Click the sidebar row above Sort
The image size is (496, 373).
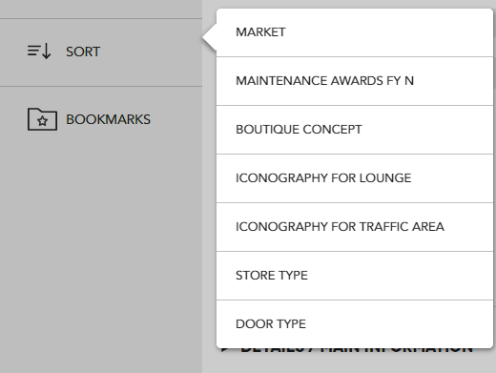[101, 9]
